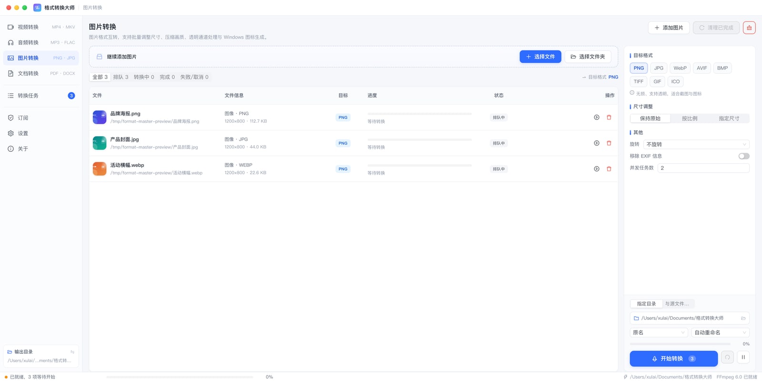
Task: Click the red clear-list trash icon button
Action: click(749, 28)
